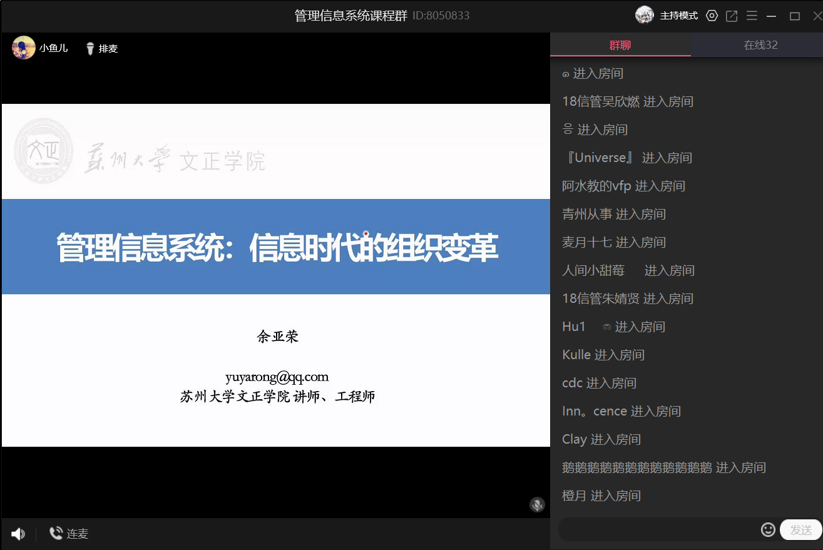823x550 pixels.
Task: Click the red laser pointer dot on slide
Action: 365,234
